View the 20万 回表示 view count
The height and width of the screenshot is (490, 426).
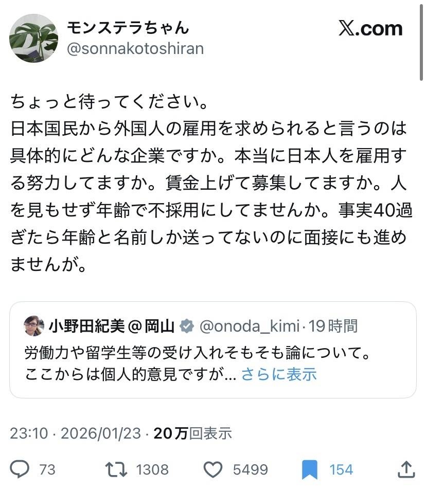coord(193,433)
